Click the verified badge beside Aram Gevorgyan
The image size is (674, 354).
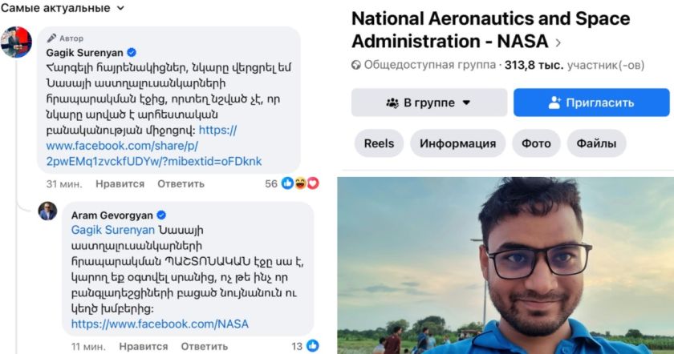pyautogui.click(x=160, y=215)
